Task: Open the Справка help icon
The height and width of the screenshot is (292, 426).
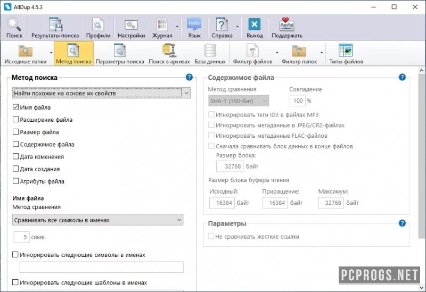Action: click(x=222, y=27)
